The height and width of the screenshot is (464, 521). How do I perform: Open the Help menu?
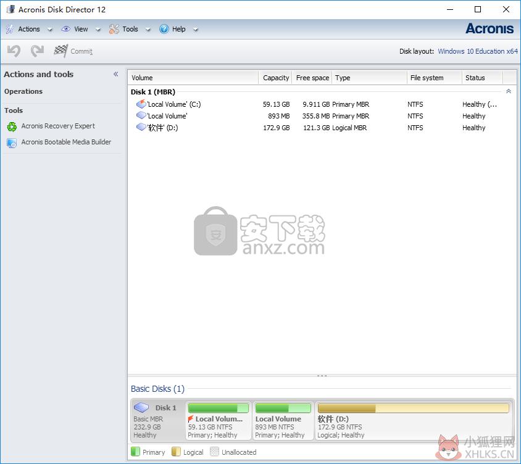click(x=179, y=29)
